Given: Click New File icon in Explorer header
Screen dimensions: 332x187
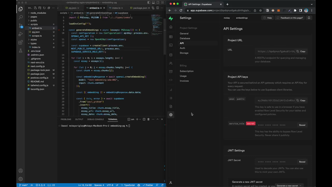Looking at the screenshot, I should [35, 8].
